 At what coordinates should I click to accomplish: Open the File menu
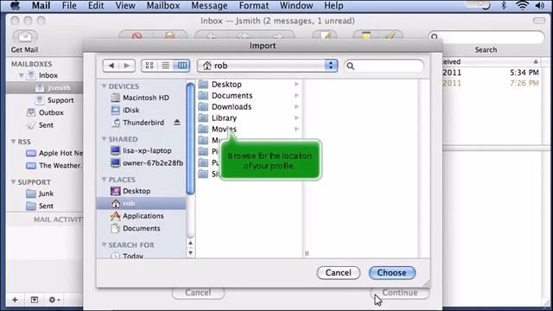click(69, 6)
